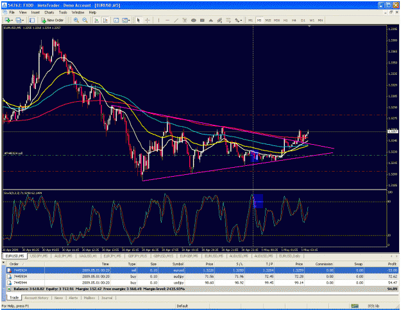
Task: Switch chart to M15 timeframe
Action: [x=268, y=20]
